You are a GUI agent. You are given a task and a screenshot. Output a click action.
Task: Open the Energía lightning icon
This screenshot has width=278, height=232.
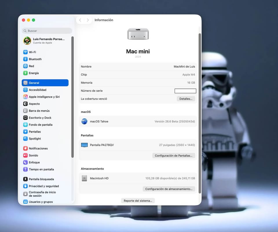click(x=25, y=73)
